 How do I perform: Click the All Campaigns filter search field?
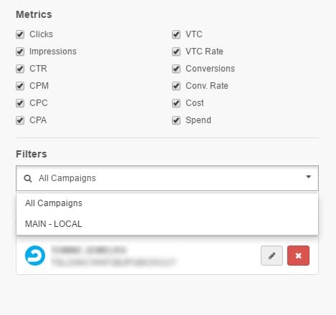[x=167, y=178]
